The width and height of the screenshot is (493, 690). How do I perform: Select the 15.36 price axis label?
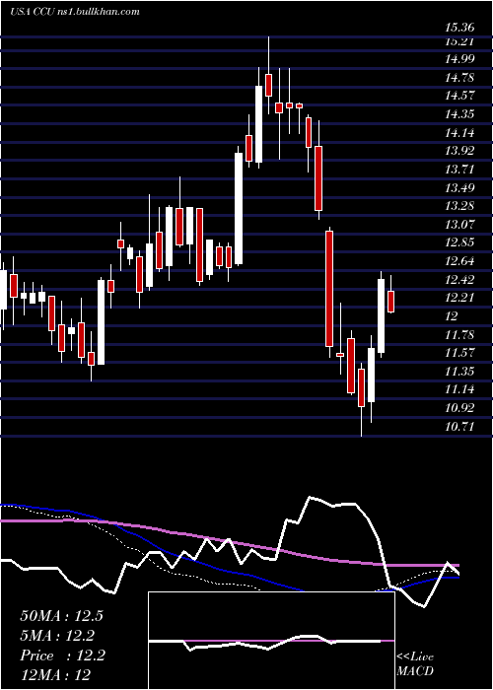point(459,28)
